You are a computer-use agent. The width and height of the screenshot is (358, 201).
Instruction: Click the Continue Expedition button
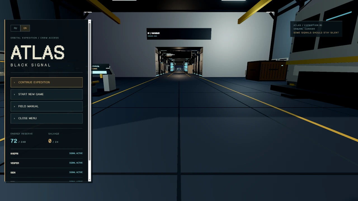pyautogui.click(x=46, y=82)
